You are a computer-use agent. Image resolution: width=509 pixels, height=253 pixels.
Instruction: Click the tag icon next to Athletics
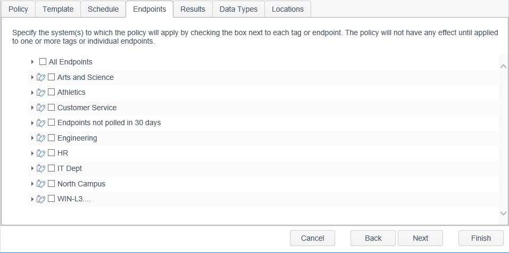click(x=41, y=93)
